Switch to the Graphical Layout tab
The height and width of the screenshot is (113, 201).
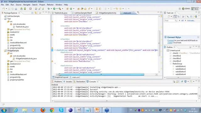tap(60, 77)
